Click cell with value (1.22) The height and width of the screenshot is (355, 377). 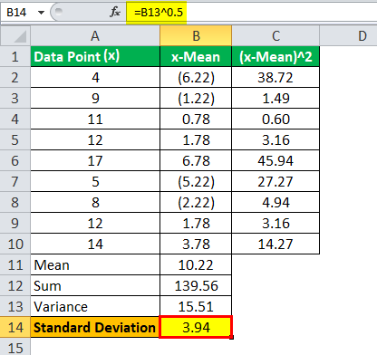click(x=196, y=98)
